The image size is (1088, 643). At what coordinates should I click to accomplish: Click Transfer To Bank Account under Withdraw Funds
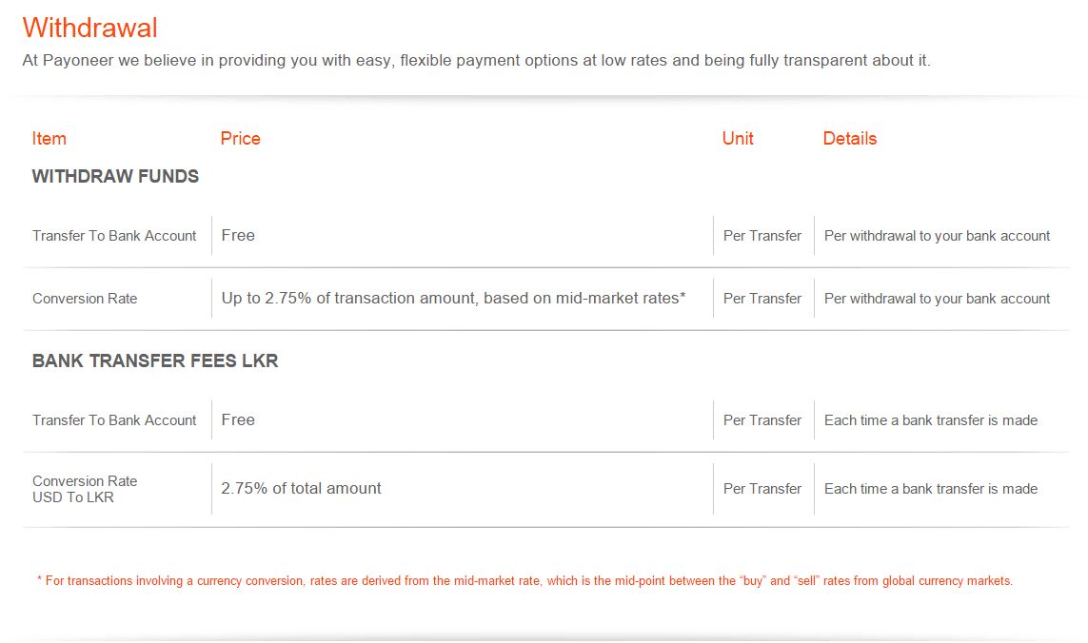114,236
